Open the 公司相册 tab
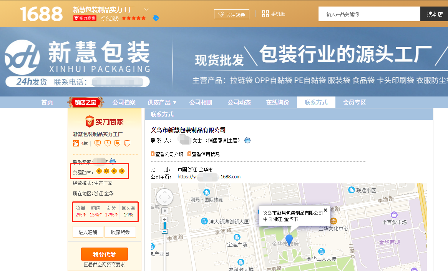448x271 pixels. tap(201, 102)
